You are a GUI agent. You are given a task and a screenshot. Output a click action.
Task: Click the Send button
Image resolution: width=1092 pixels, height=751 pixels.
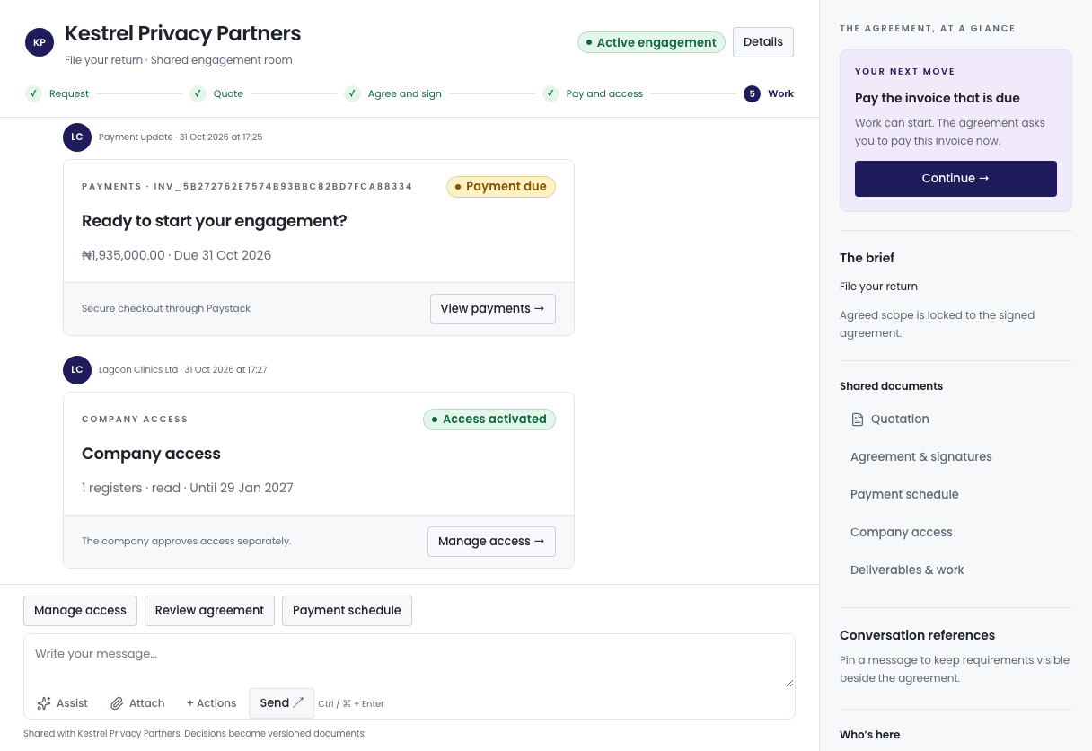click(281, 703)
